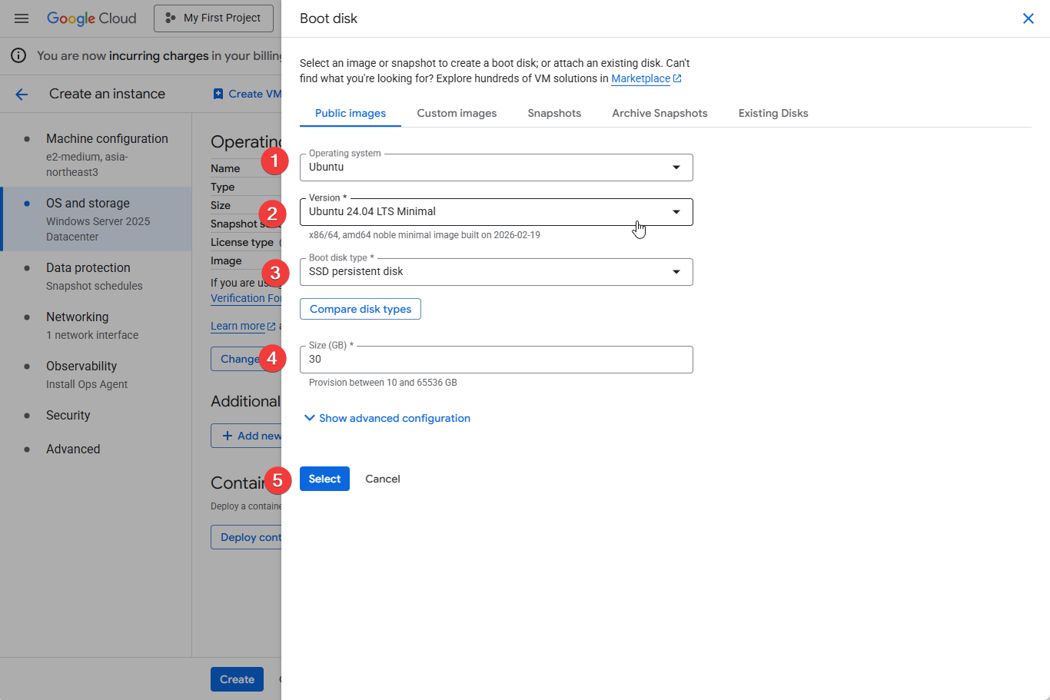The image size is (1050, 700).
Task: Click 'Windows Server 2025 Datacenter' text
Action: tap(98, 229)
